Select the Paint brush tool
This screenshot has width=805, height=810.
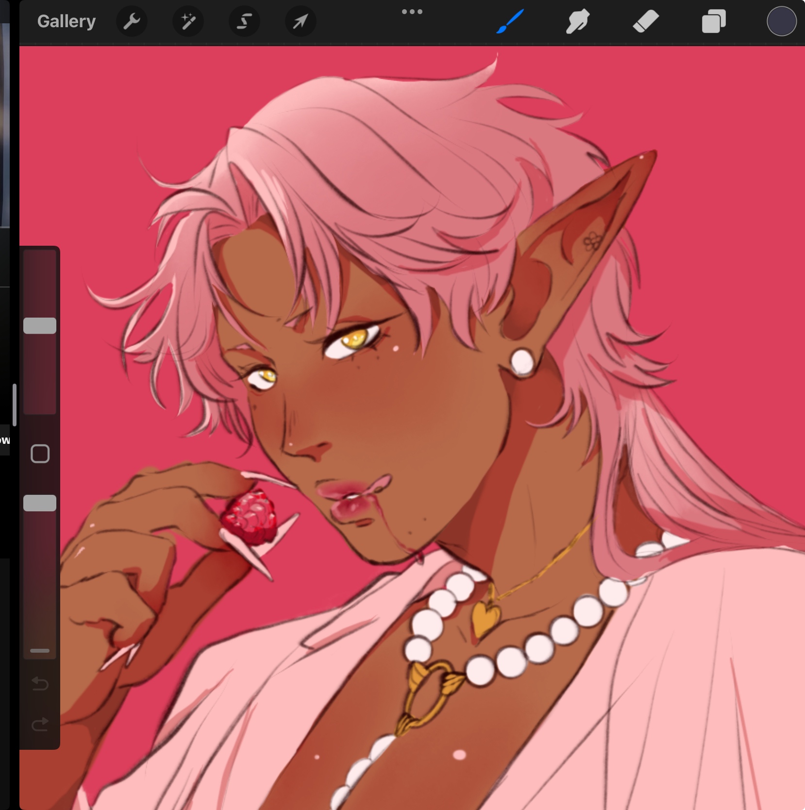point(510,21)
